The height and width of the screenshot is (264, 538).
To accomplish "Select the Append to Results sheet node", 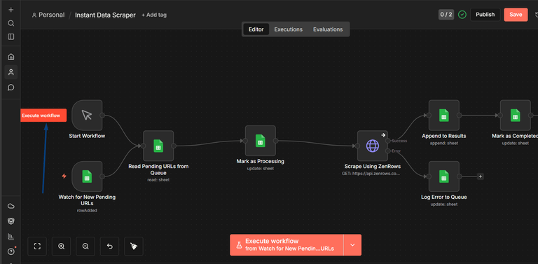I will pyautogui.click(x=444, y=116).
